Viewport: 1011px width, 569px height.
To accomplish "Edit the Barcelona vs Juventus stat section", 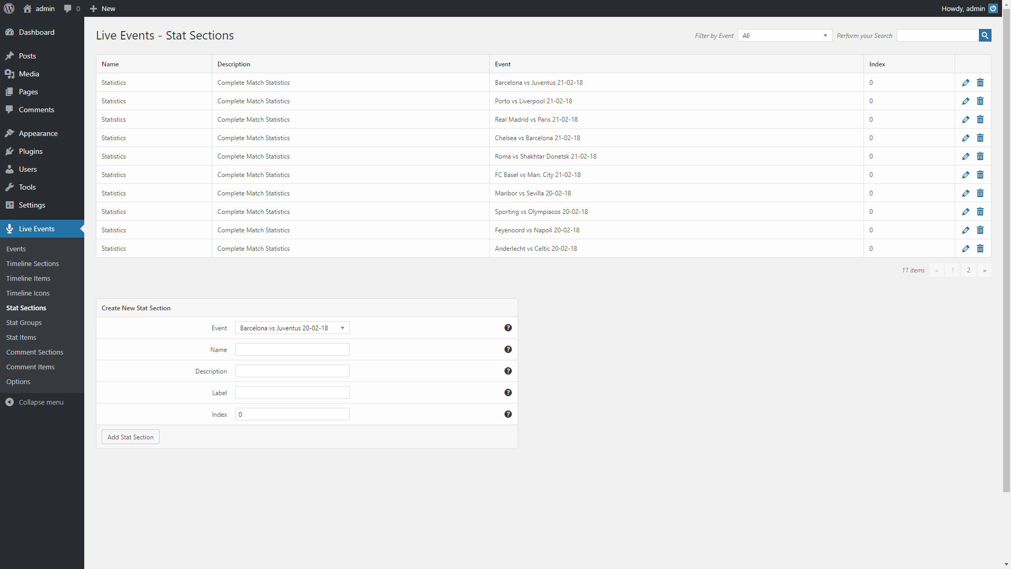I will pos(965,83).
